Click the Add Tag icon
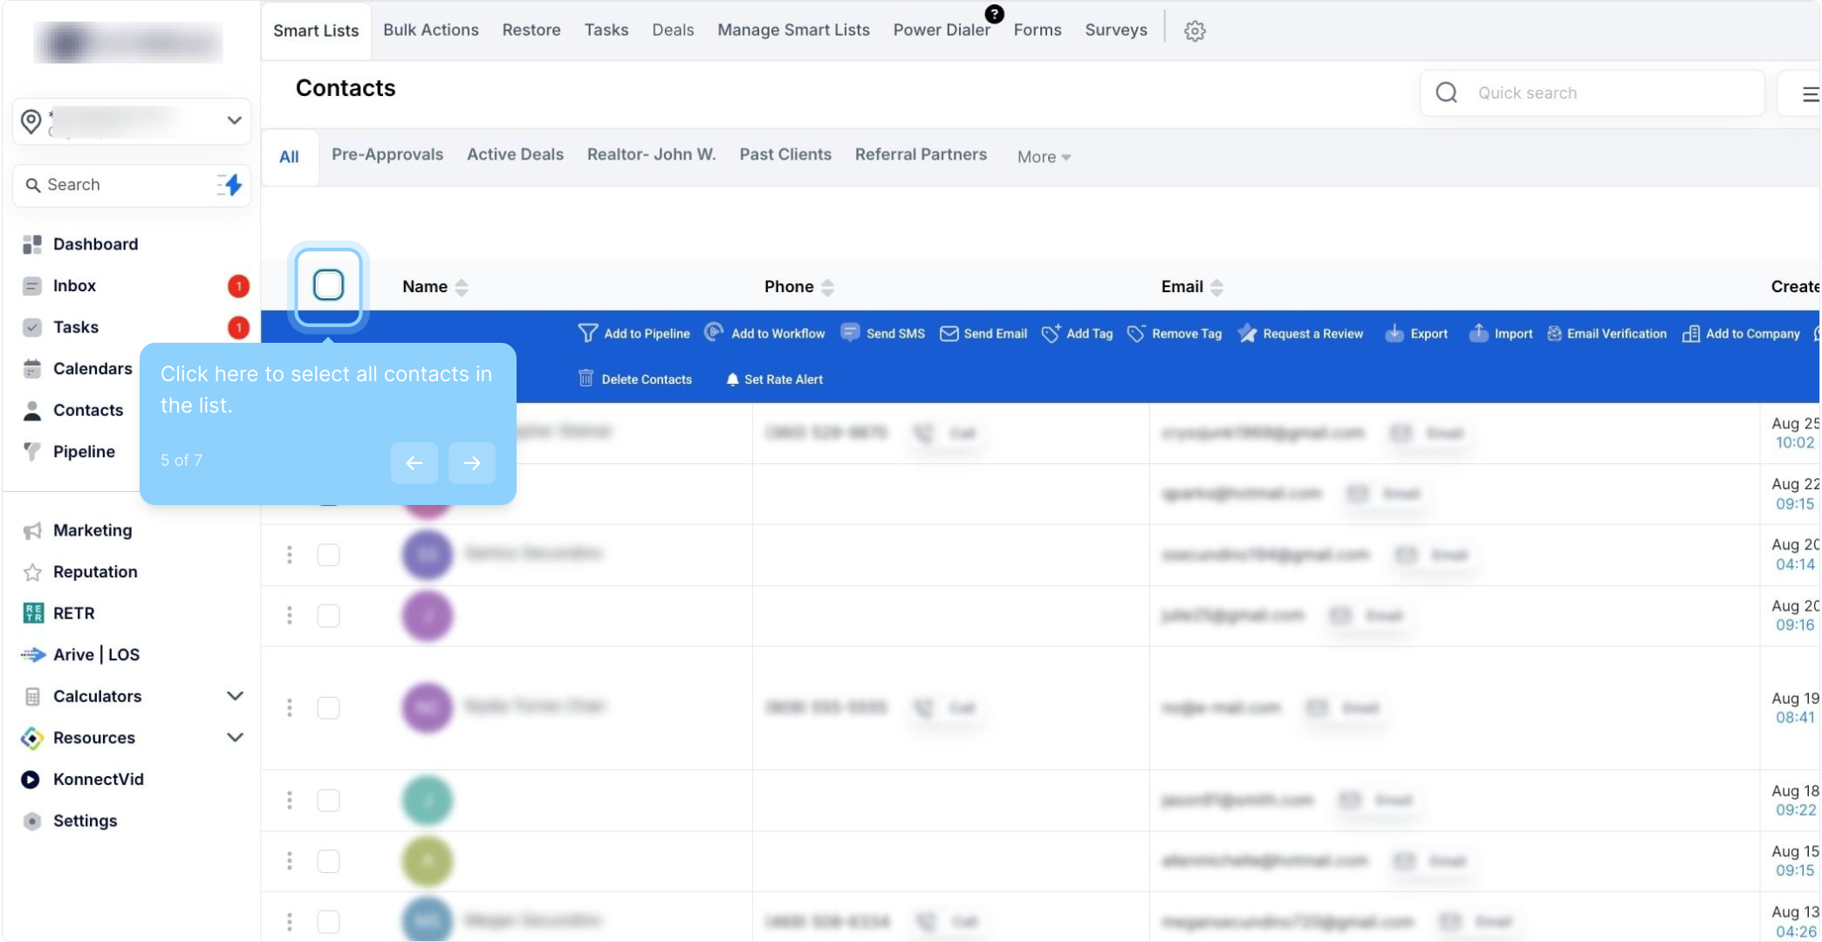The image size is (1822, 942). [x=1051, y=333]
